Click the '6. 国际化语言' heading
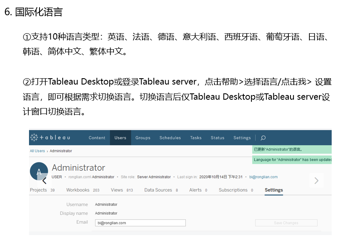The image size is (359, 241). 34,12
